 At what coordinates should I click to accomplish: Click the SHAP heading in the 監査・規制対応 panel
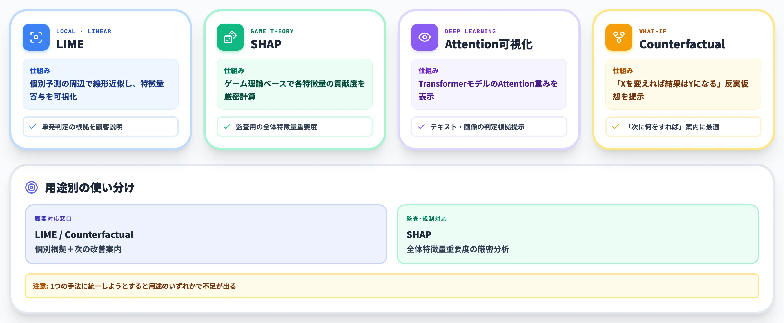tap(419, 234)
